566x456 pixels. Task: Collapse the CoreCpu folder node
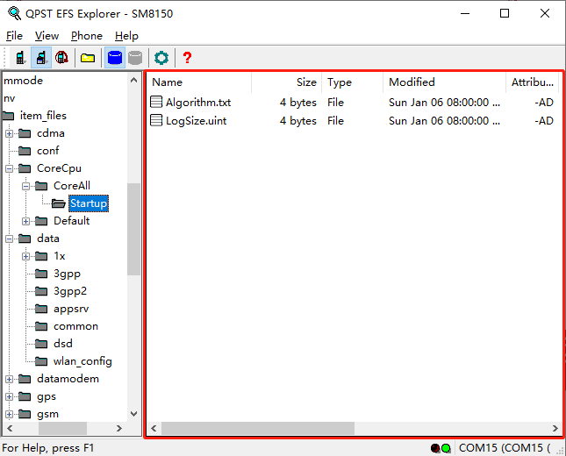[10, 168]
